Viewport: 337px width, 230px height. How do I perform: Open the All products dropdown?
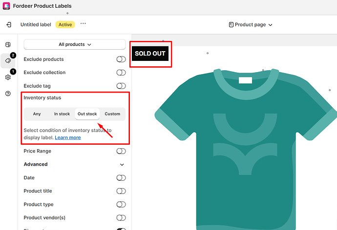(75, 44)
